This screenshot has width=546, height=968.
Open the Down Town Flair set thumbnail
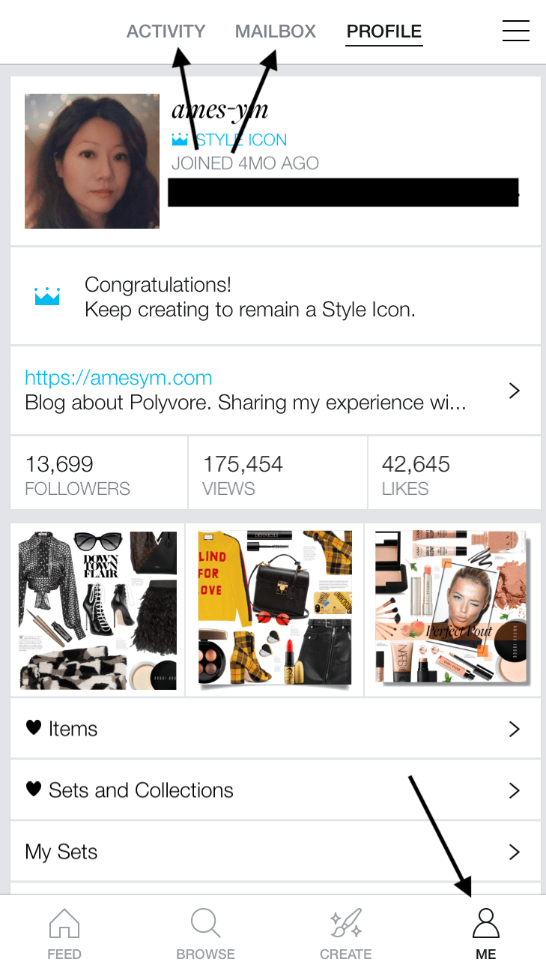click(x=97, y=610)
